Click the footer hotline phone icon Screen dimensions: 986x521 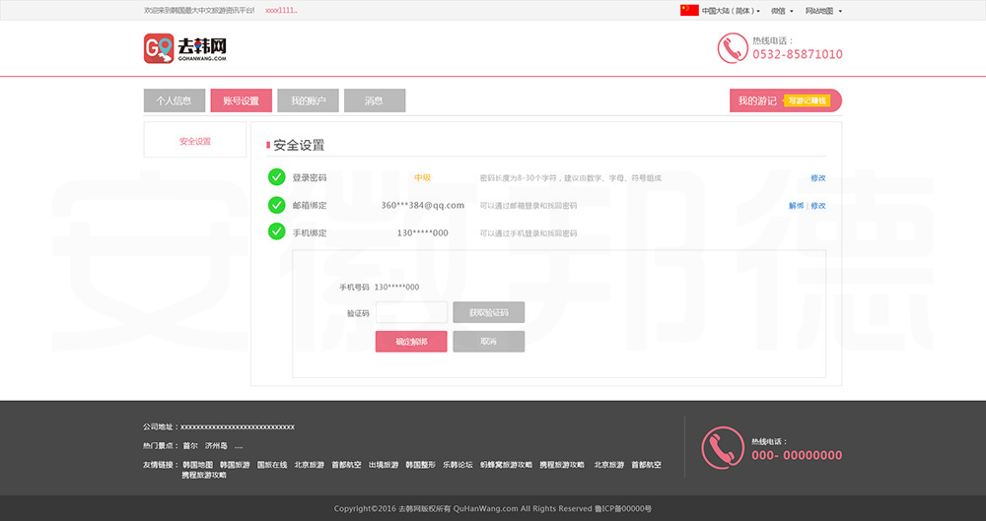coord(722,447)
